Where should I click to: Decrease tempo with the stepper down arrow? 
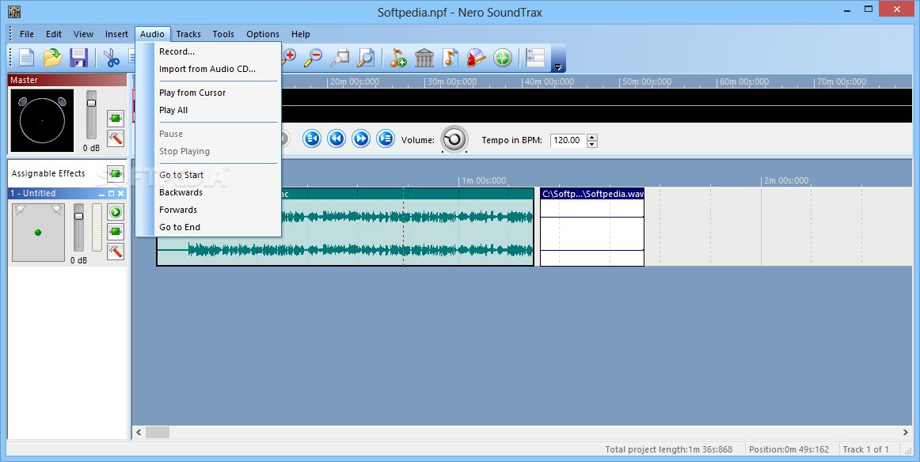[592, 144]
